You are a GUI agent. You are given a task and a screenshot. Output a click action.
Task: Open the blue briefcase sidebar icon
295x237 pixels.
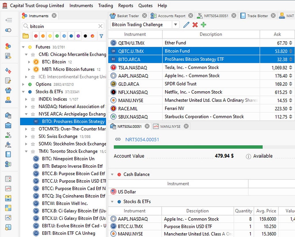click(8, 125)
